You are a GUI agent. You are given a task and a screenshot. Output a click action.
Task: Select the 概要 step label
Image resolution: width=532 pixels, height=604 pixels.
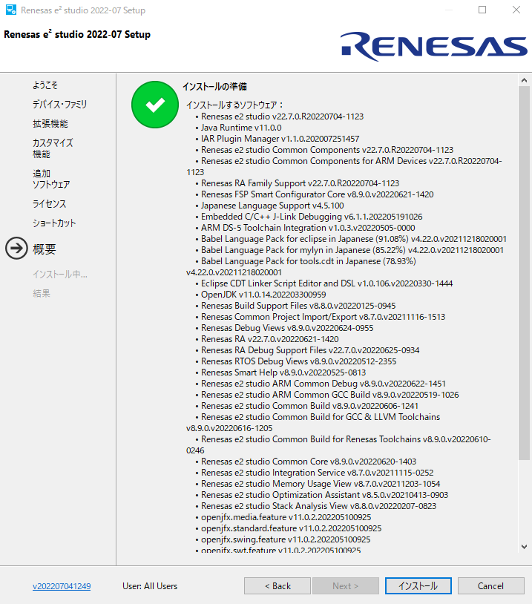pyautogui.click(x=45, y=249)
